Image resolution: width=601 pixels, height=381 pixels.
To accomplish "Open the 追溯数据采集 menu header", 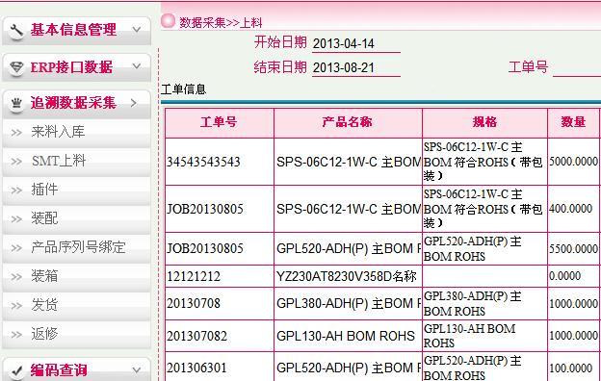I will point(77,103).
